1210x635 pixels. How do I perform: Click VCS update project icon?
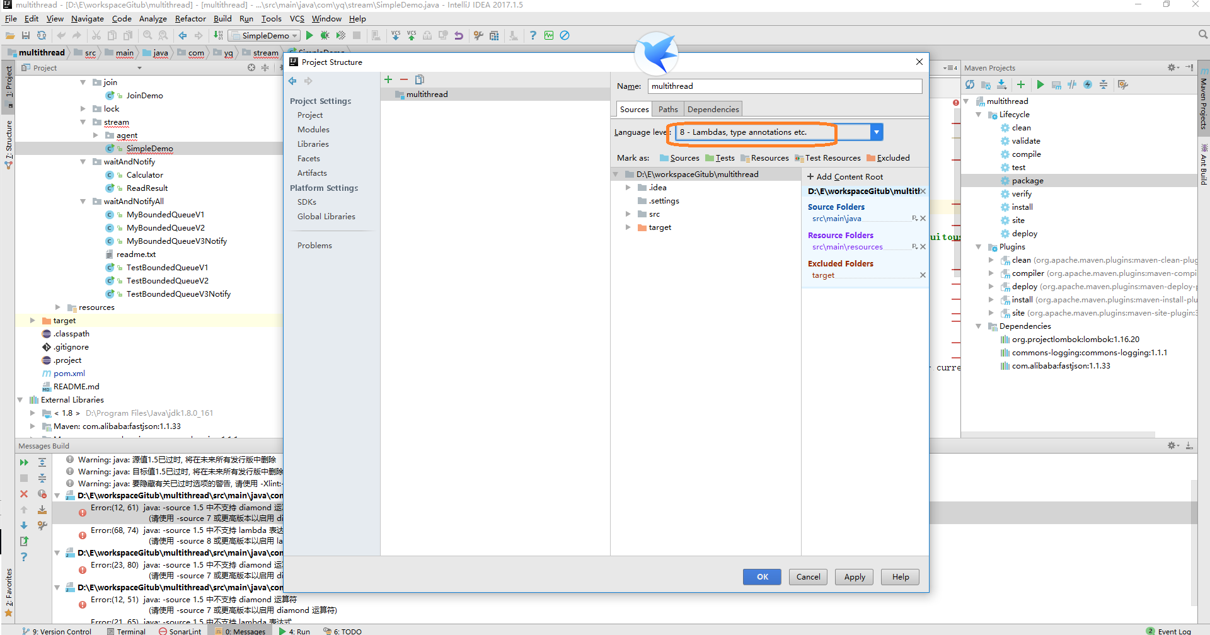point(396,36)
